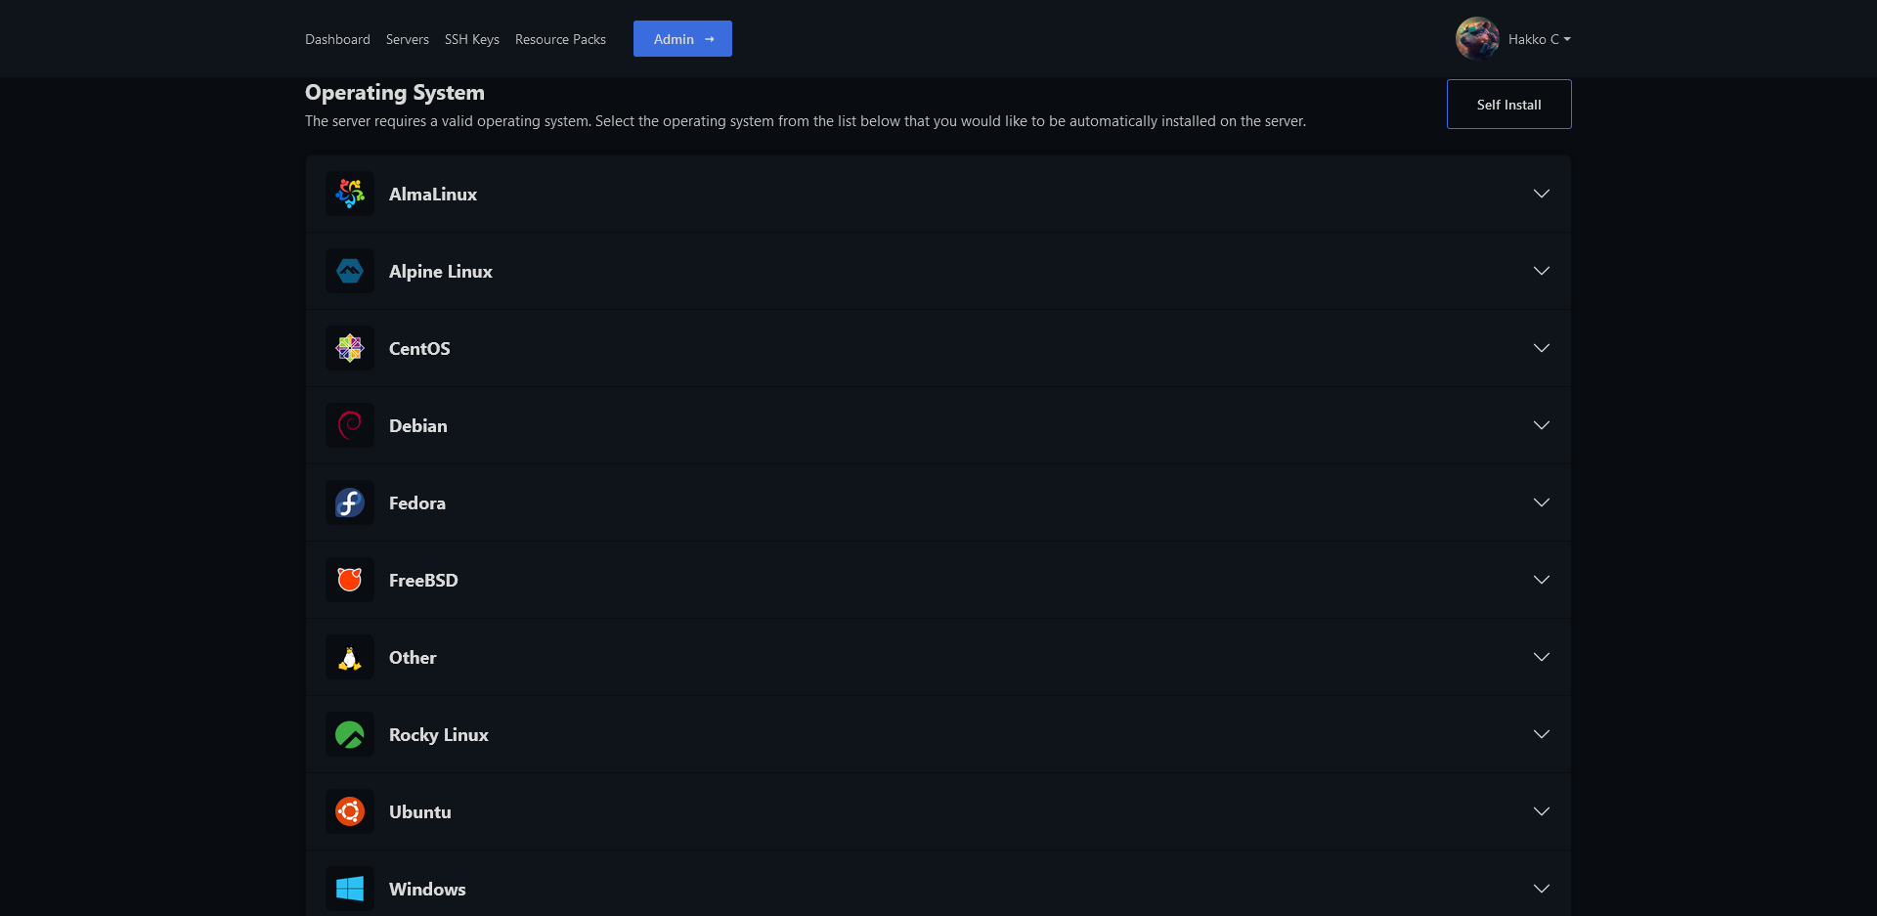Expand the AlmaLinux row chevron
The height and width of the screenshot is (916, 1877).
click(1541, 194)
